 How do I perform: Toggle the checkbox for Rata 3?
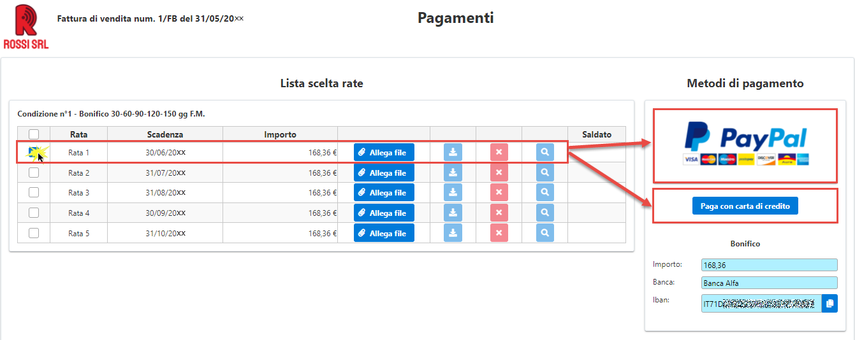click(x=34, y=192)
